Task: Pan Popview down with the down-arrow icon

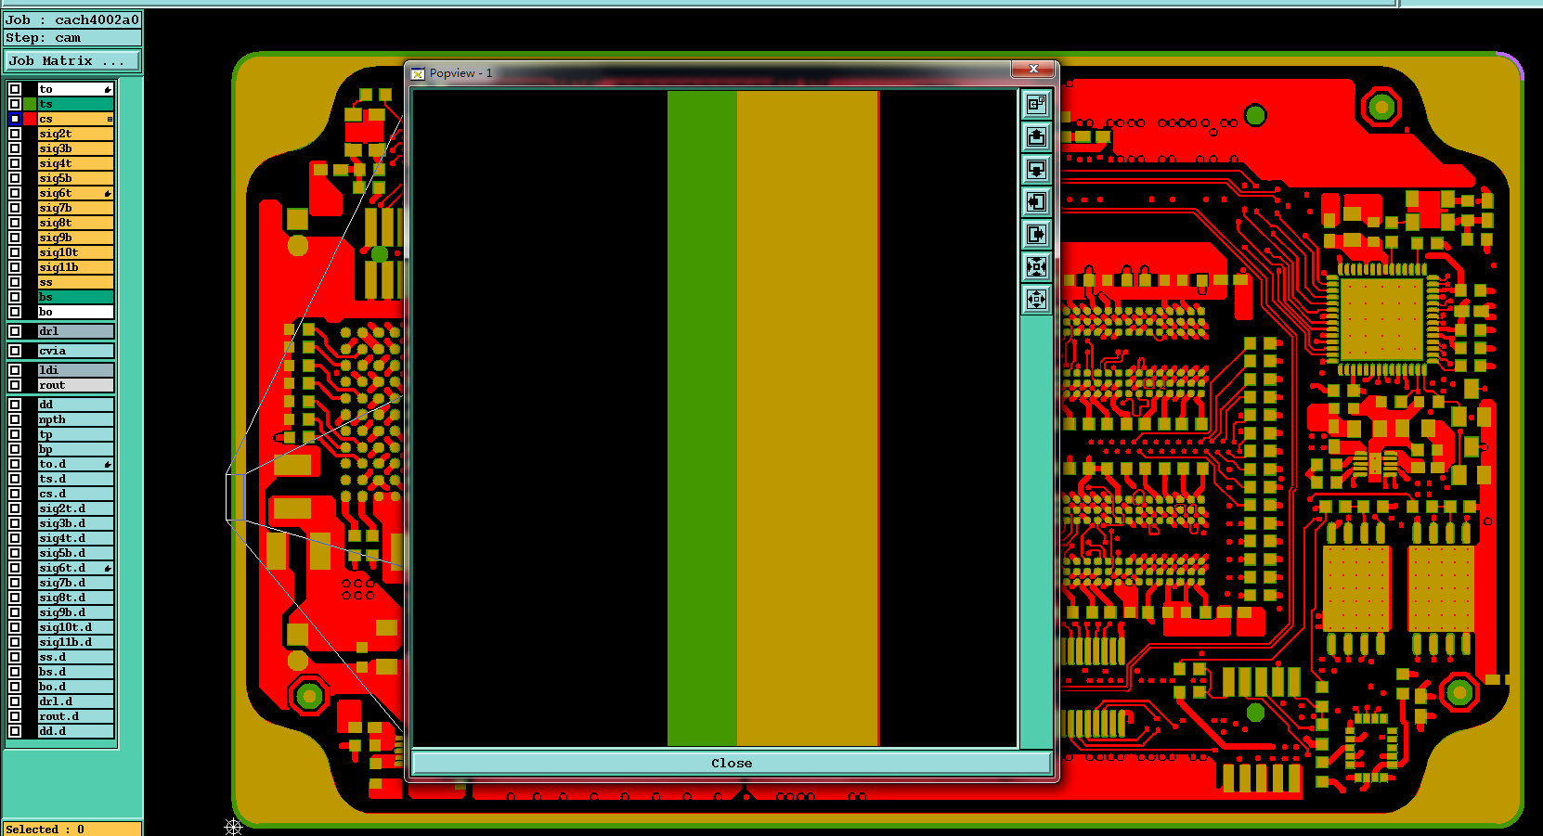Action: [x=1036, y=169]
